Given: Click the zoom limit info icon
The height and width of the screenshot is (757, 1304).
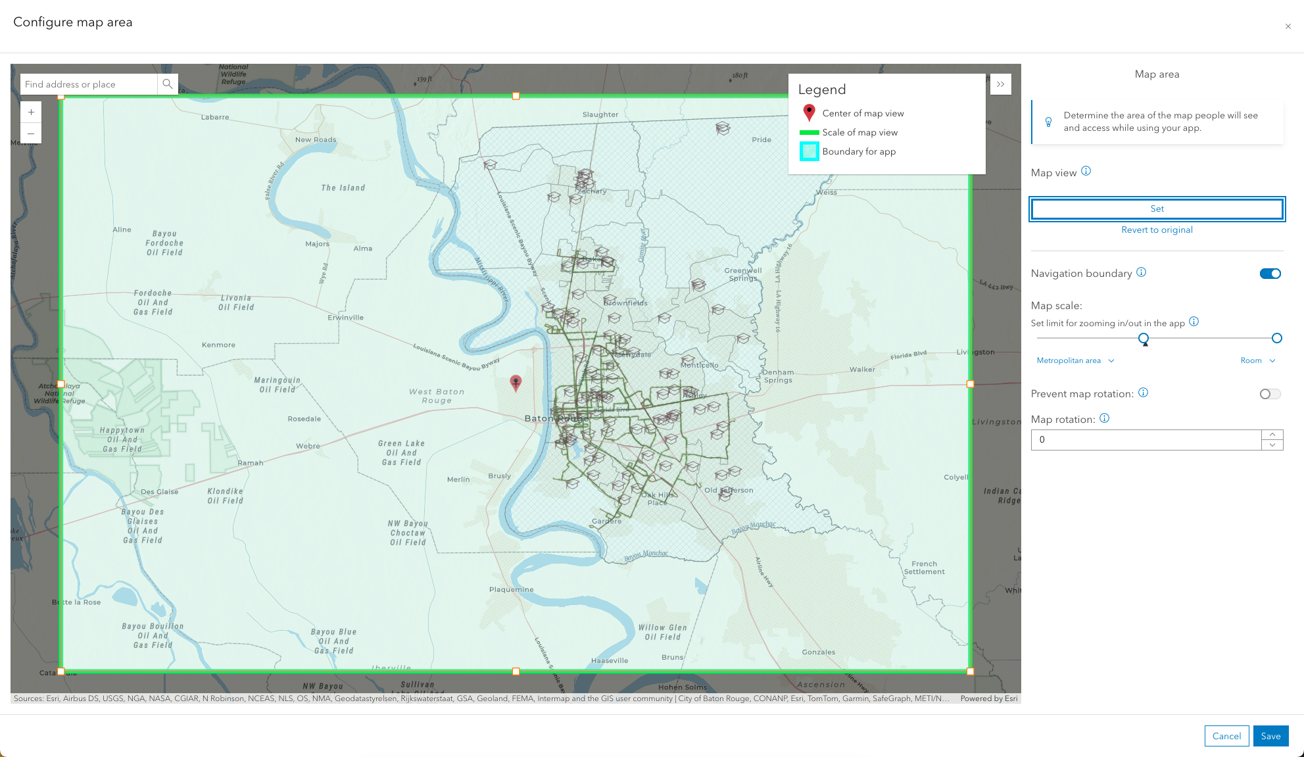Looking at the screenshot, I should [1194, 322].
